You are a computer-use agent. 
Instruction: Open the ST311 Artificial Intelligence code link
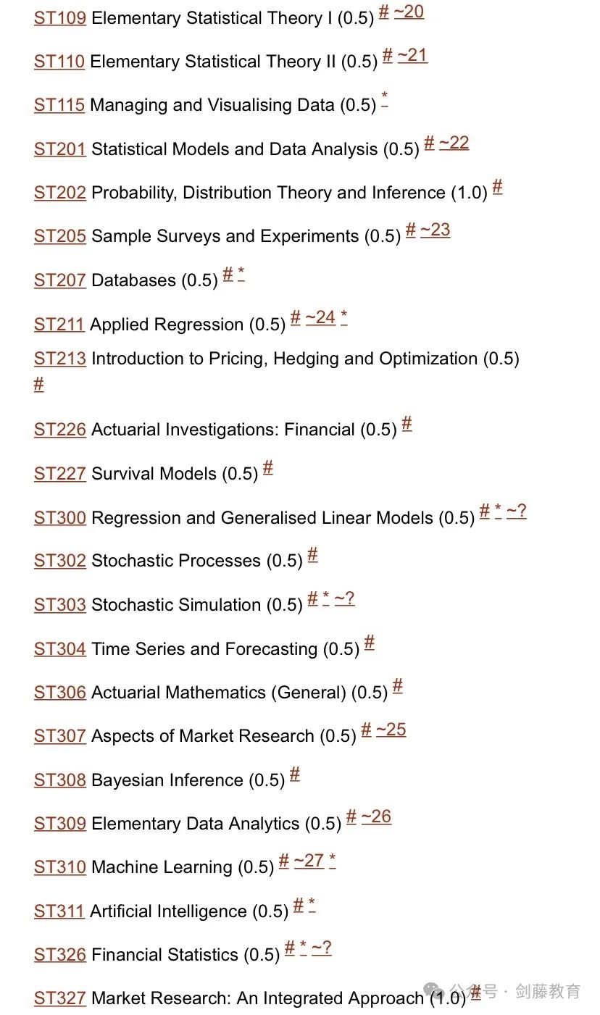coord(59,911)
